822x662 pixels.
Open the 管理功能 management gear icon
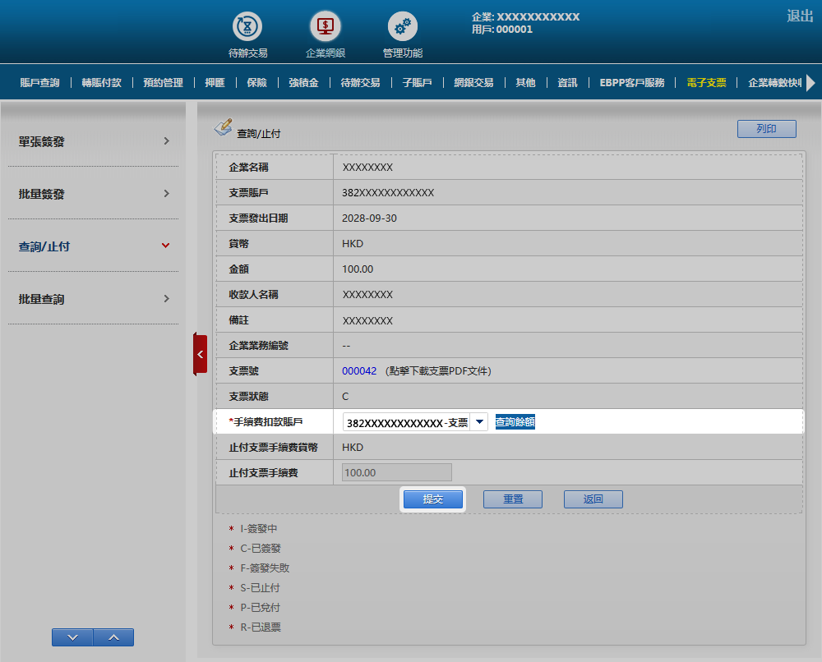(x=402, y=27)
